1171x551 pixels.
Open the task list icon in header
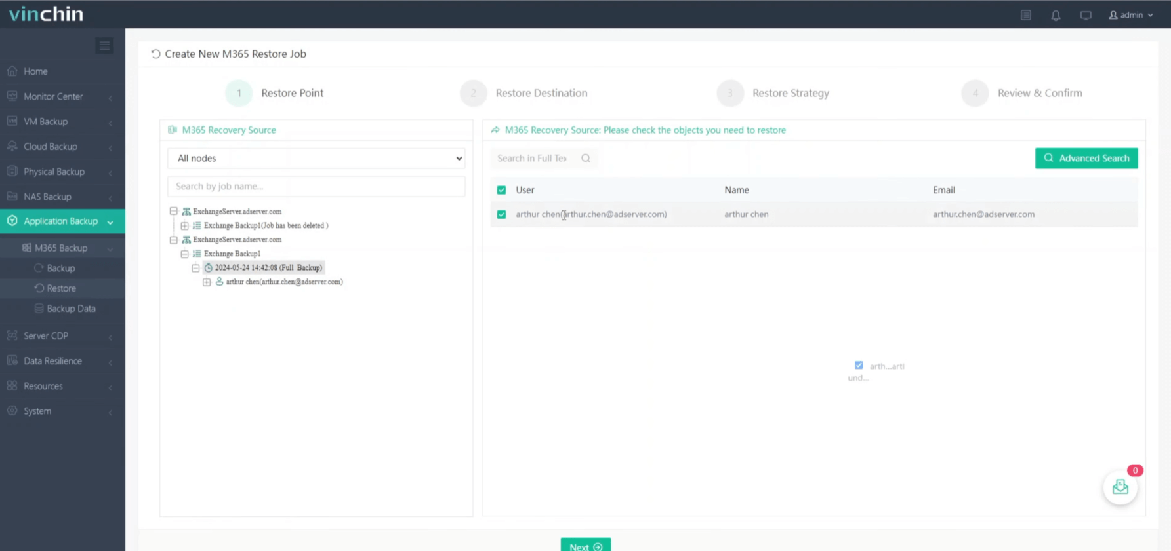click(x=1026, y=15)
